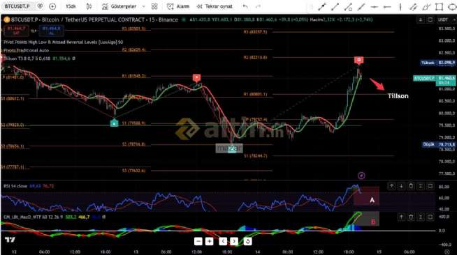Click the Hacim volume legend value
This screenshot has height=255, width=457.
click(341, 20)
